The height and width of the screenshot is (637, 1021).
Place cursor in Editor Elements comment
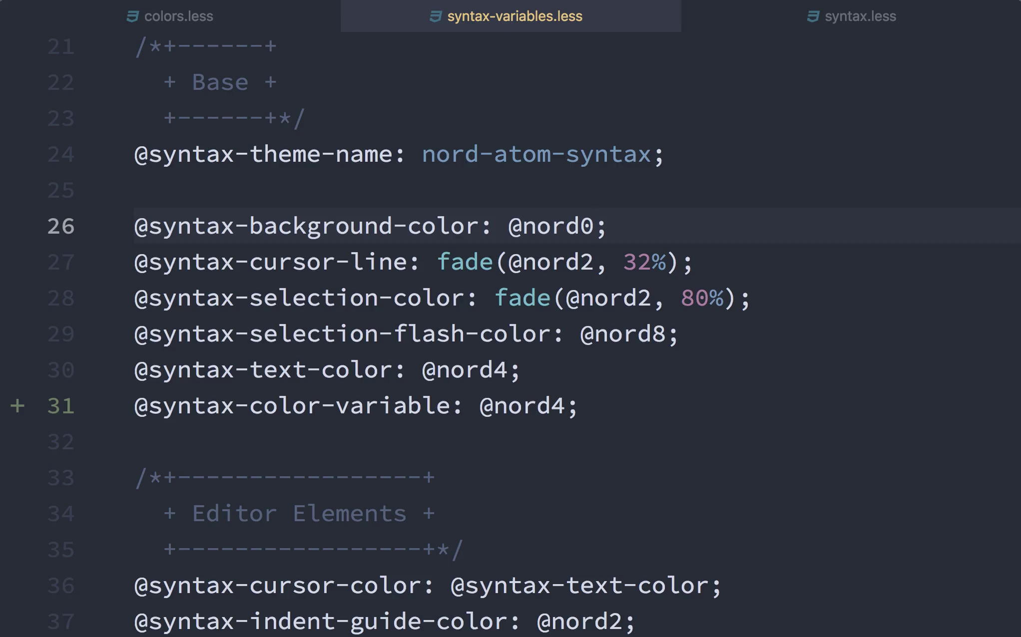(x=299, y=514)
